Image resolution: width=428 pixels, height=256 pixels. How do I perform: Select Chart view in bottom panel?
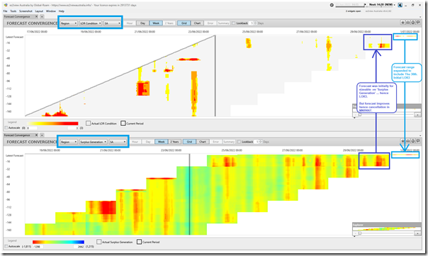203,141
